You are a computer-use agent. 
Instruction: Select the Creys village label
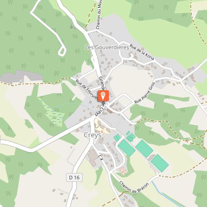click(x=93, y=135)
